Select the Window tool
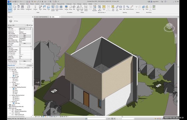Viewport: 187px width, 120px height. coord(22,8)
